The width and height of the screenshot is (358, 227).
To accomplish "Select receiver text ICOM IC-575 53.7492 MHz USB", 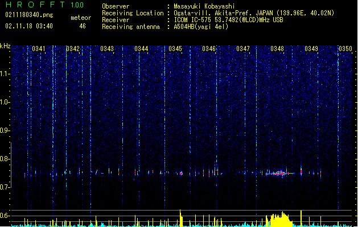I will [x=229, y=20].
